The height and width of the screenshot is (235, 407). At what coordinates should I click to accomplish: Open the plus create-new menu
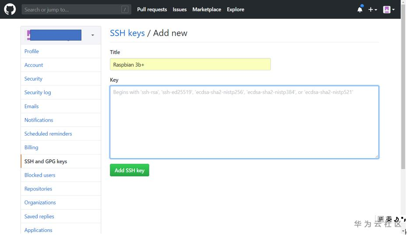[372, 9]
